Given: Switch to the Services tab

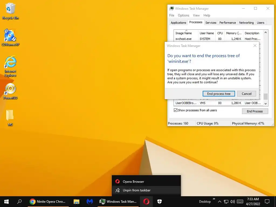Looking at the screenshot, I should click(x=211, y=23).
